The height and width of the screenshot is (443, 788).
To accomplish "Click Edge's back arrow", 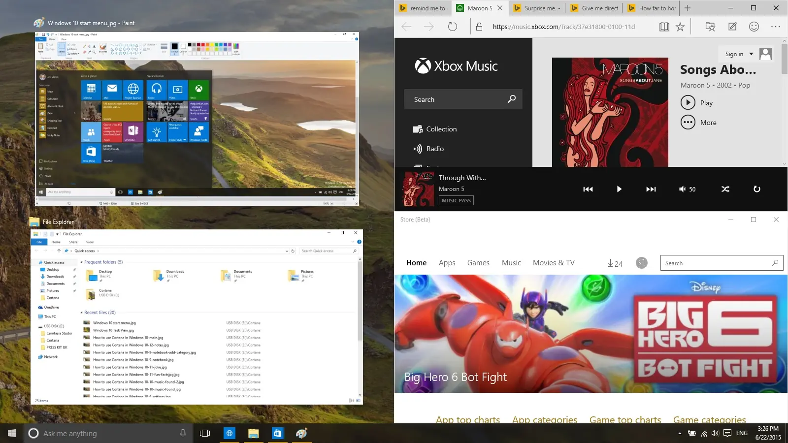I will tap(406, 27).
